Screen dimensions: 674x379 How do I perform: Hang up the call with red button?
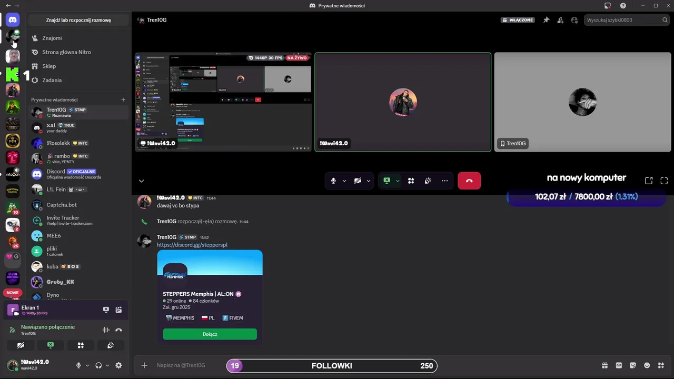[469, 181]
